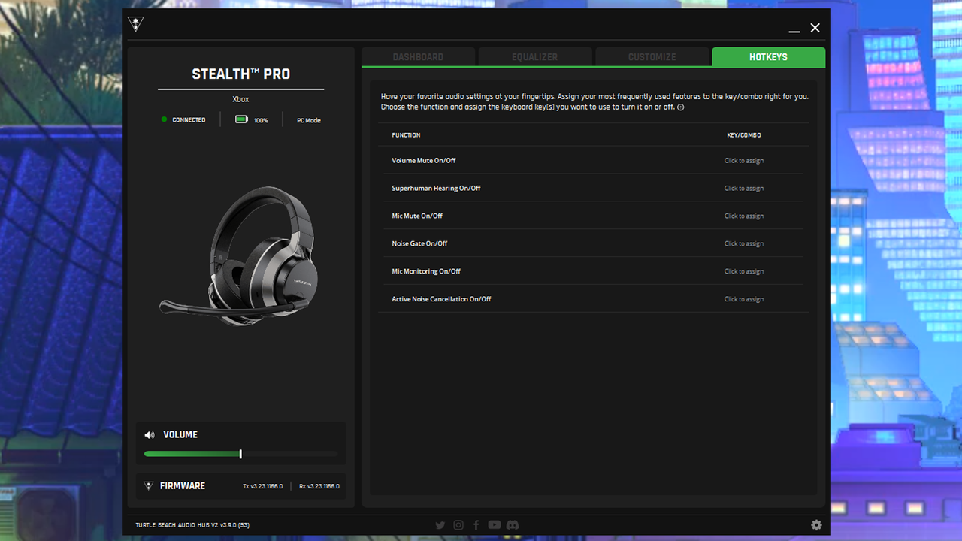The height and width of the screenshot is (541, 962).
Task: Click the FIRMWARE label
Action: pos(183,486)
